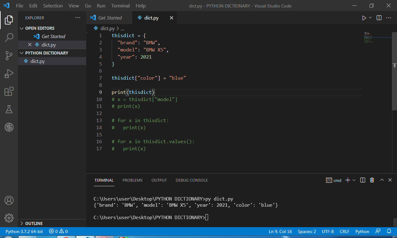397x238 pixels.
Task: Open editor More Actions ellipsis
Action: 389,18
